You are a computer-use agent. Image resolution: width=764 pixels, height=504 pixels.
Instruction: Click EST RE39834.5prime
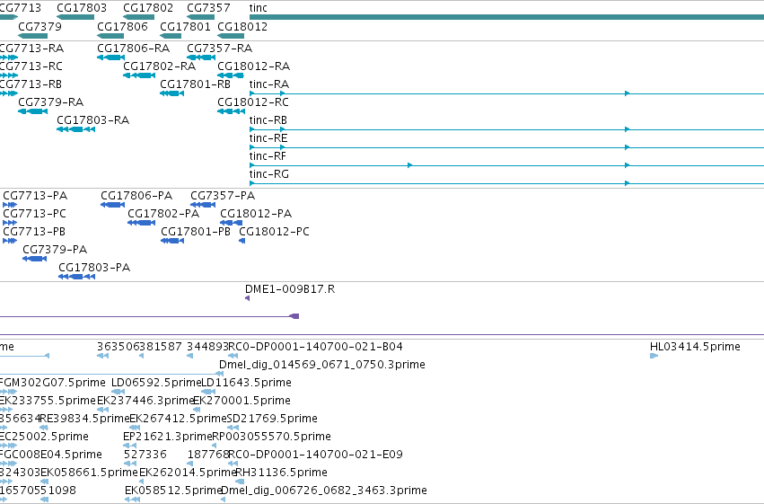click(84, 420)
